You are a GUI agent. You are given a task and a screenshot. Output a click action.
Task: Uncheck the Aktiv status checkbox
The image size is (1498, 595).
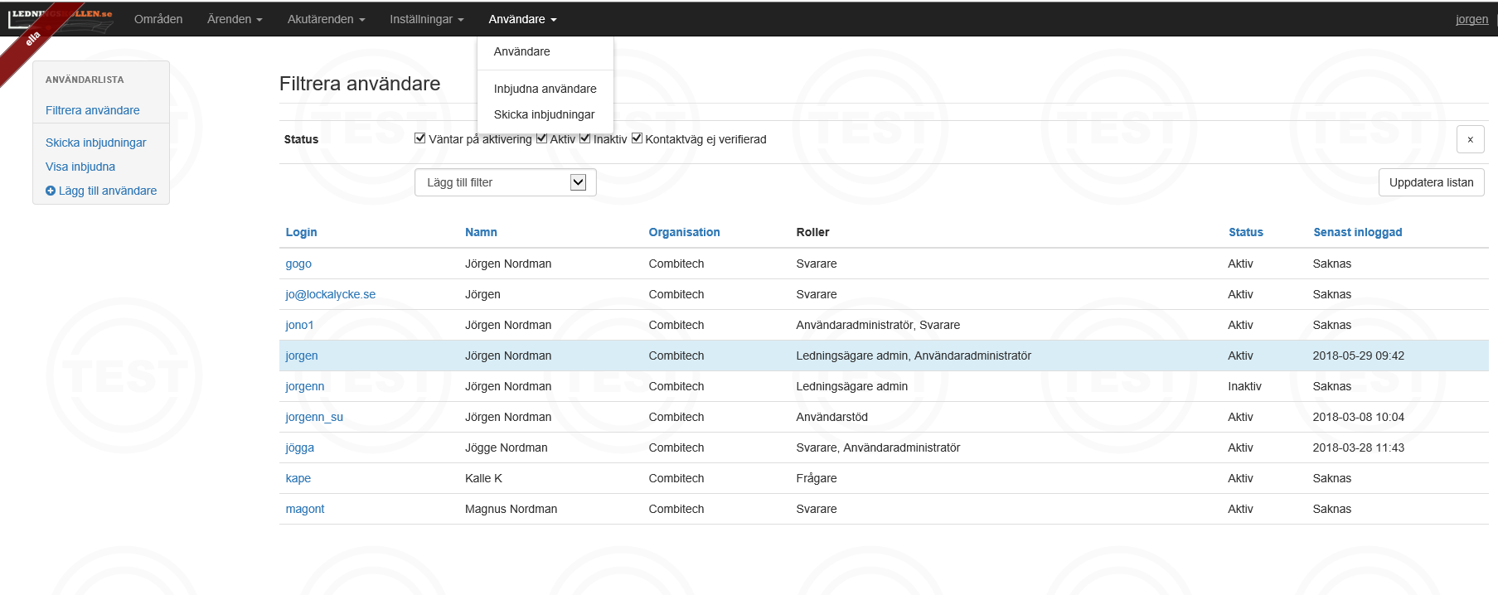pos(541,138)
